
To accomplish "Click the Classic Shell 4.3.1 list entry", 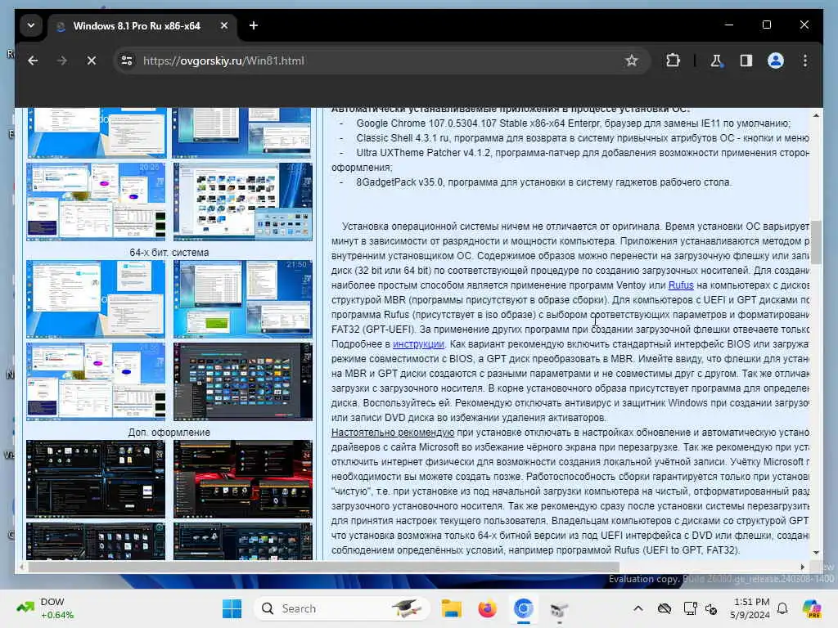I will click(583, 138).
